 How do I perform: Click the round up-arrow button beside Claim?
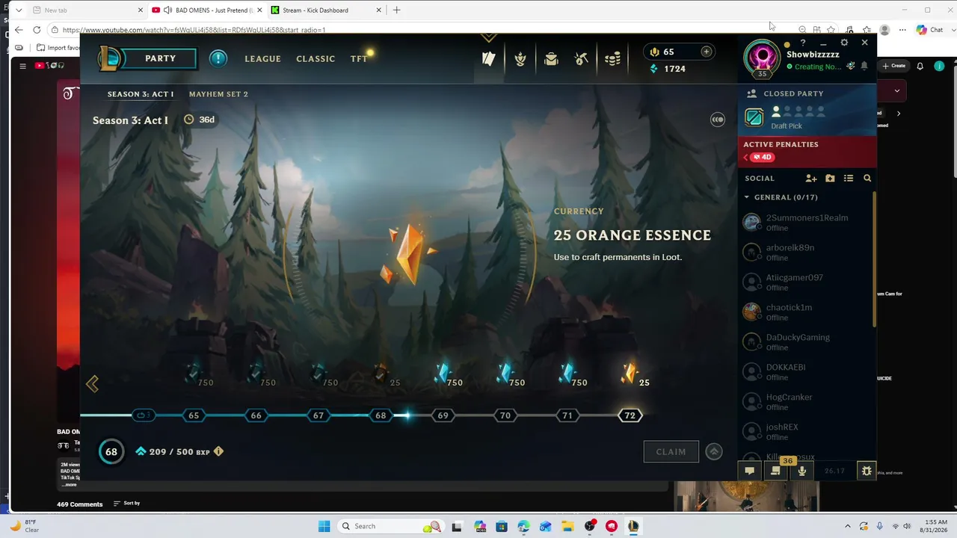click(714, 451)
